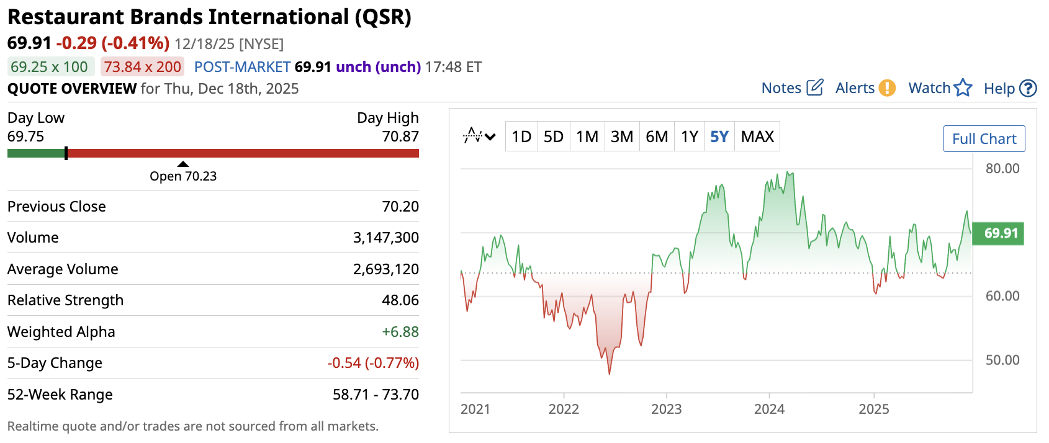Screen dimensions: 1049x443
Task: Select the 5Y chart period
Action: click(x=719, y=136)
